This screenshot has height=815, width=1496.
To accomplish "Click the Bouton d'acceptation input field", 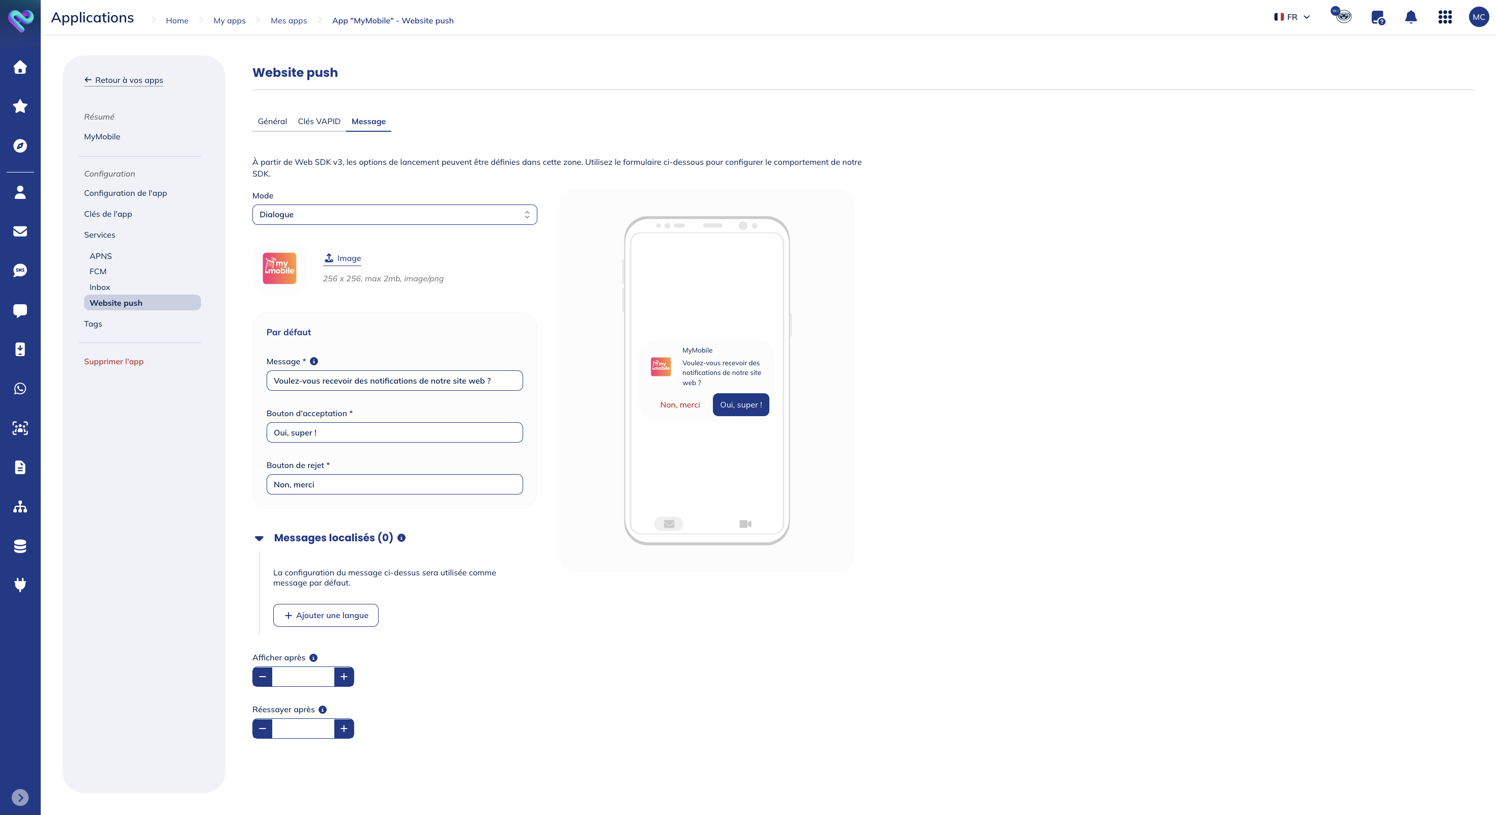I will (394, 432).
